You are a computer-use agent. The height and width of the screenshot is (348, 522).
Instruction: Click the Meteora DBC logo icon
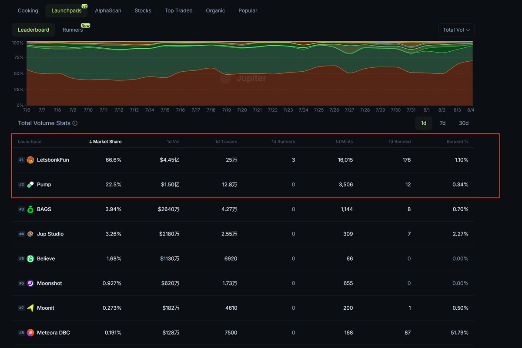(30, 333)
